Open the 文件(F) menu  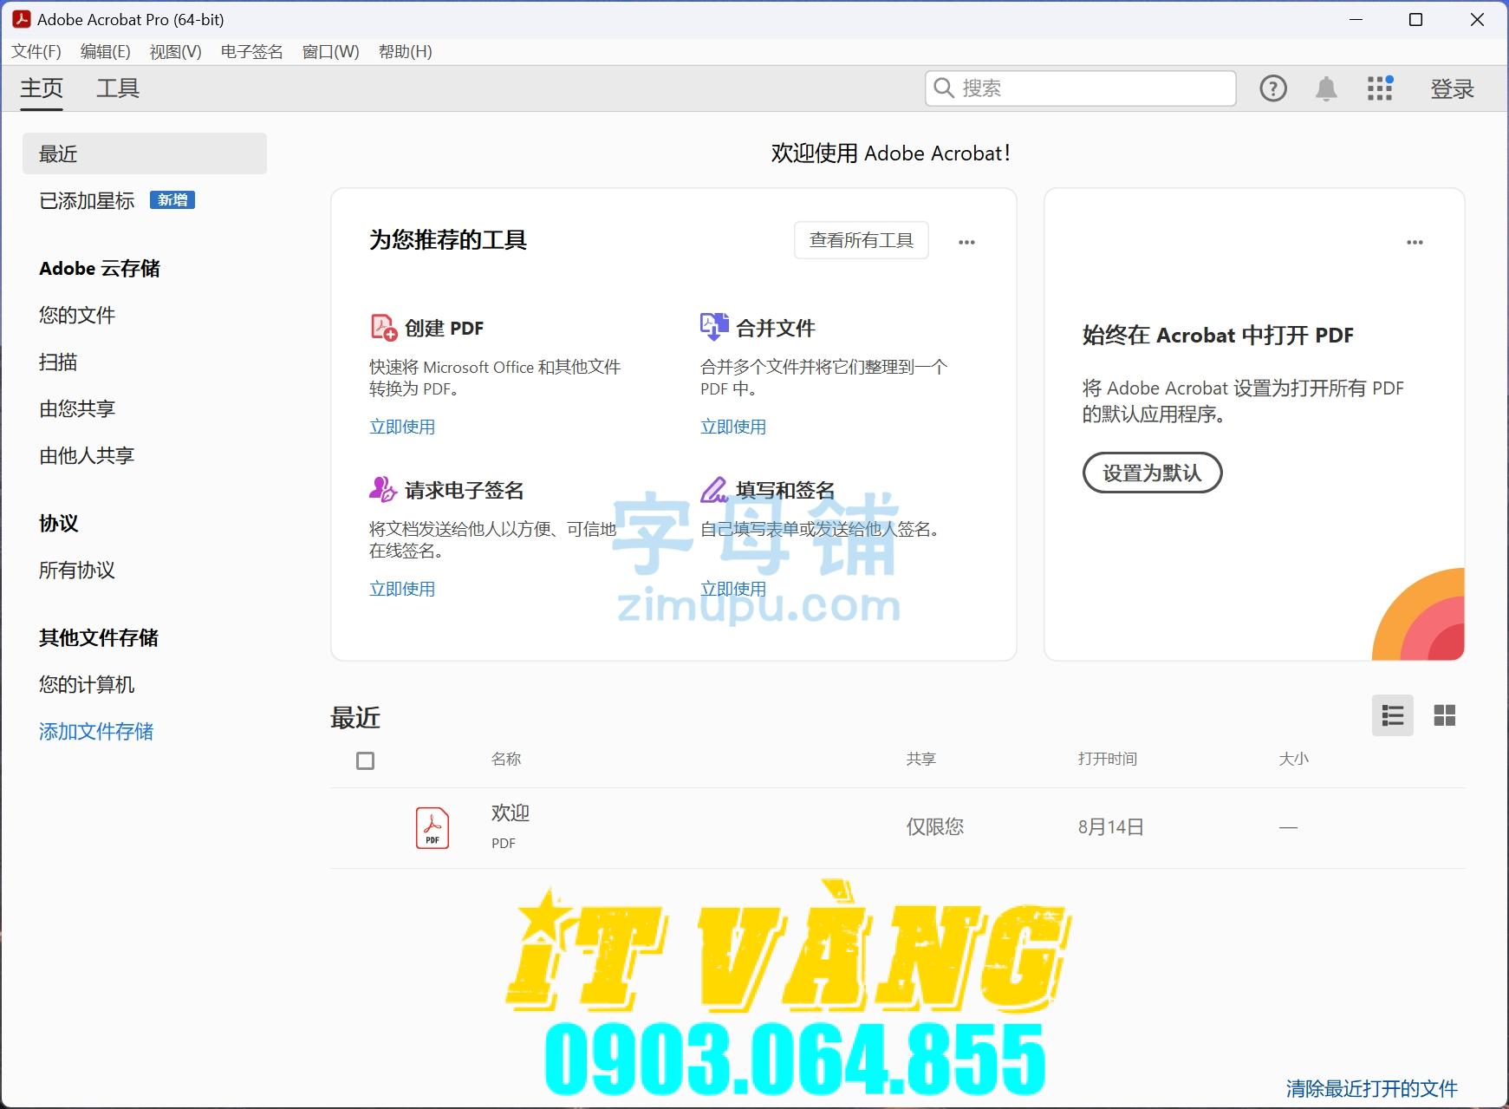point(36,51)
